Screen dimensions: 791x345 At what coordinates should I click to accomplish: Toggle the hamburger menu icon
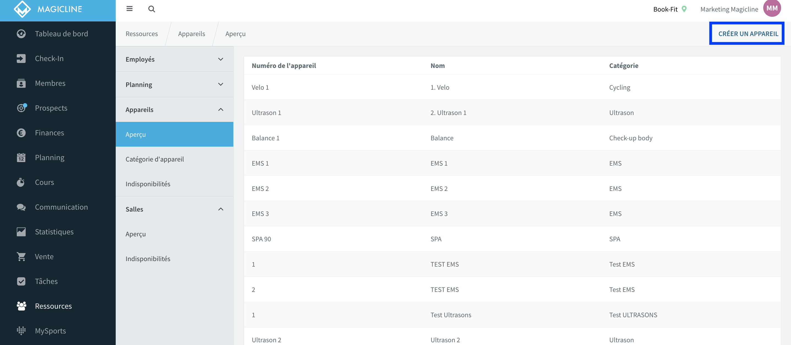point(129,9)
